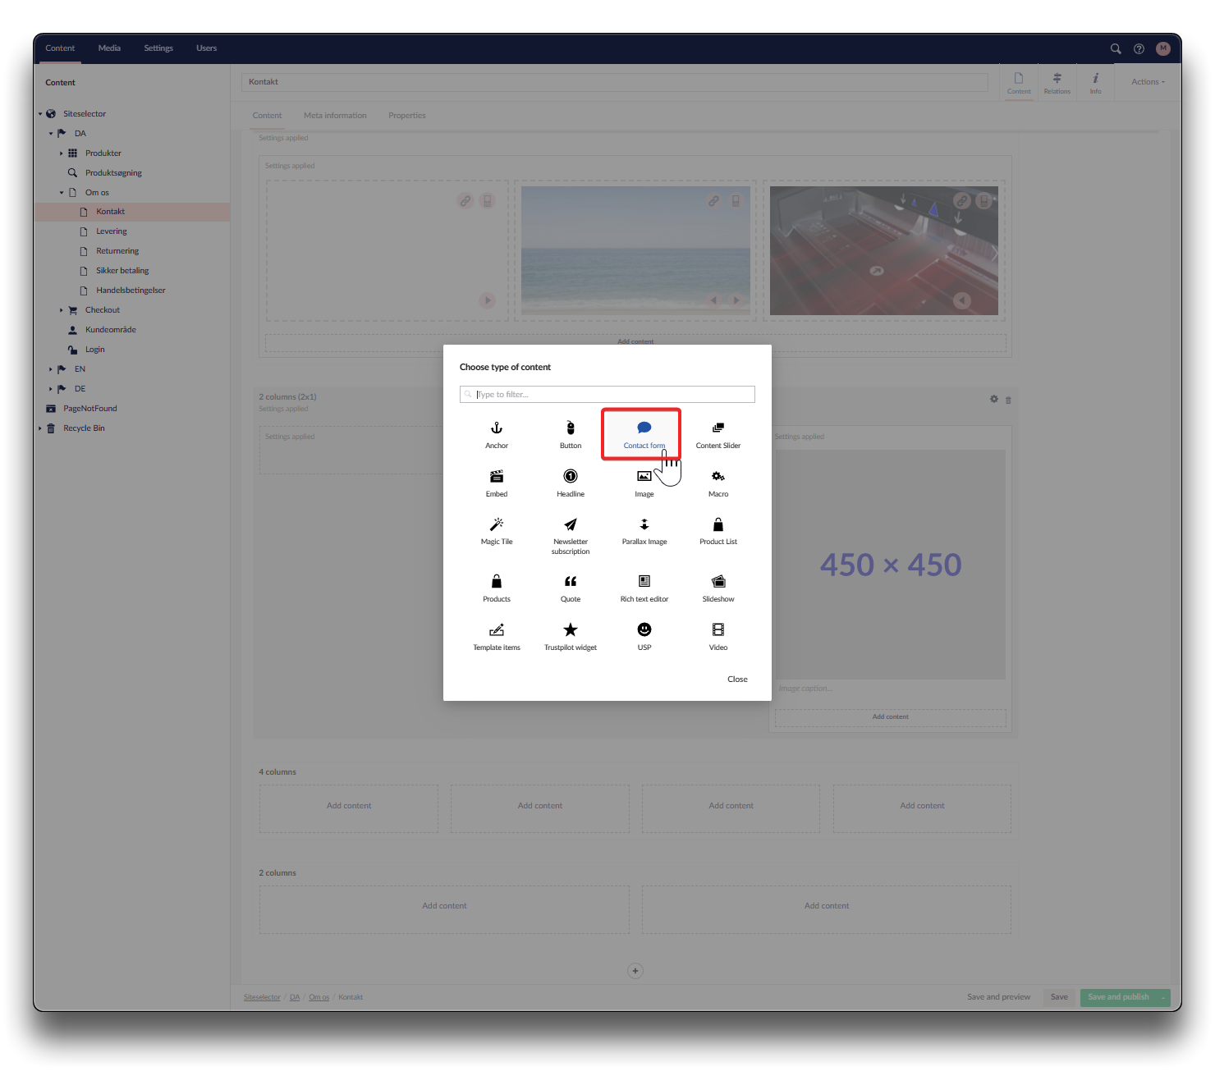The height and width of the screenshot is (1071, 1215).
Task: Open the search icon in top bar
Action: point(1116,48)
